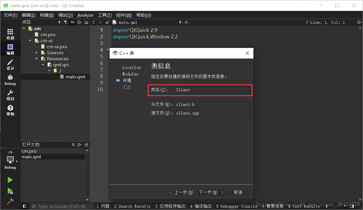Select cm.pro in the project tree
The height and width of the screenshot is (210, 363).
pos(48,34)
